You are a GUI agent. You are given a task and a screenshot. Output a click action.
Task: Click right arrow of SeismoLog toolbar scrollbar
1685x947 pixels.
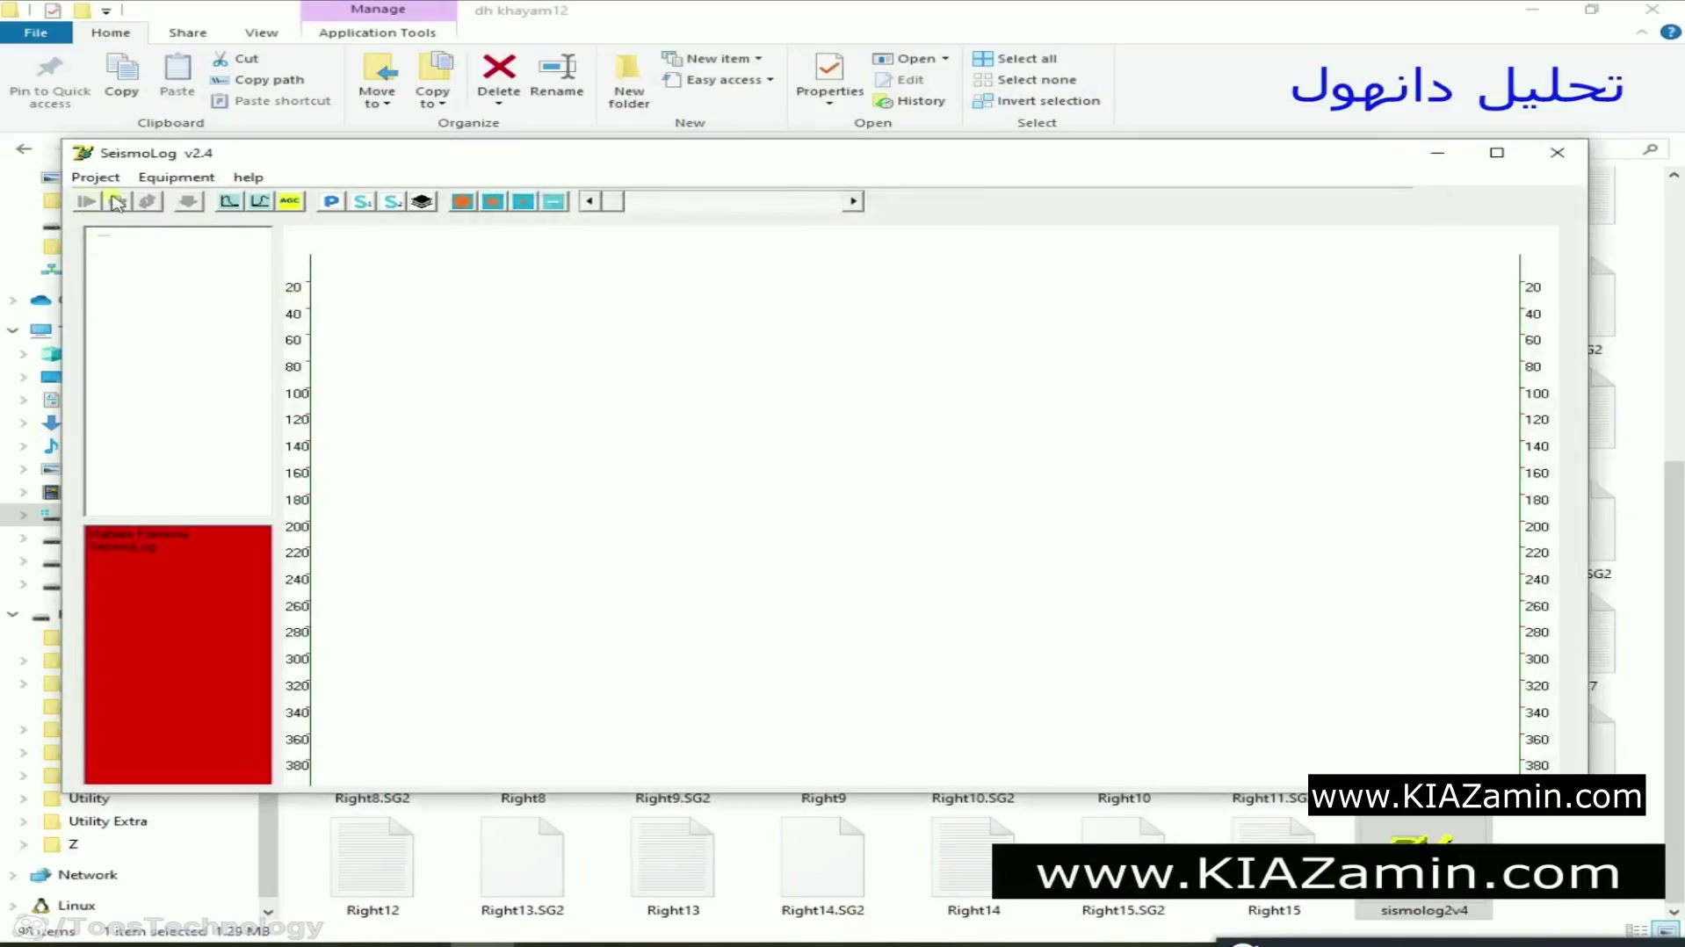pos(853,201)
